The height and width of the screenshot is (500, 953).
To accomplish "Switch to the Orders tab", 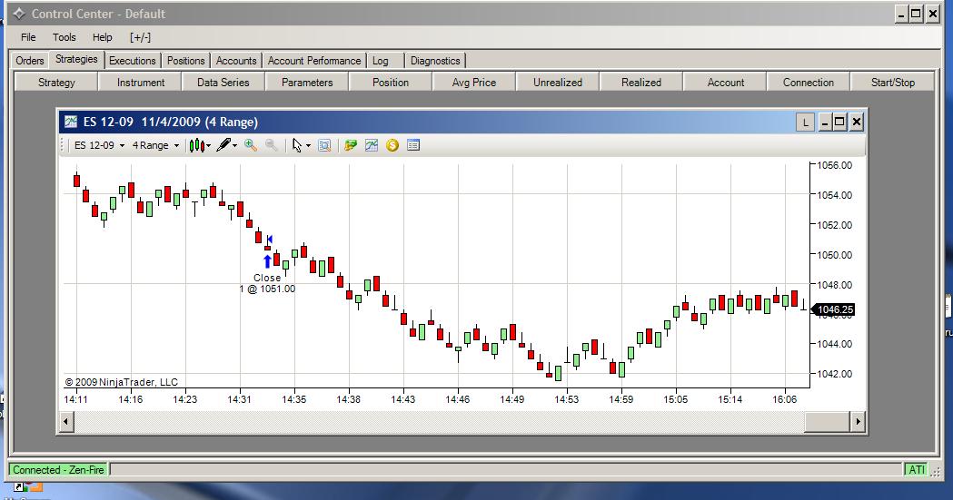I will pyautogui.click(x=30, y=61).
